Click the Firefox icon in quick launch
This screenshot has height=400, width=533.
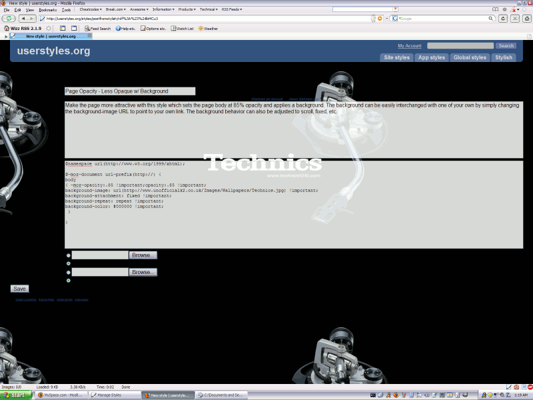point(396,395)
